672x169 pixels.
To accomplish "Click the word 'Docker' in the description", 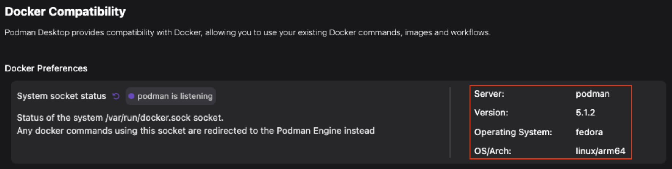I will click(x=187, y=32).
